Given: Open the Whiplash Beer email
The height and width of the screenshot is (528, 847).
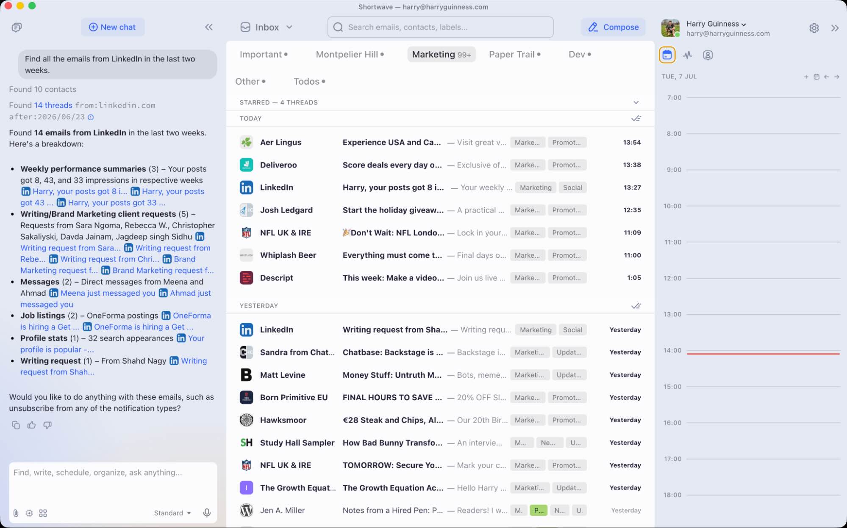Looking at the screenshot, I should [440, 255].
